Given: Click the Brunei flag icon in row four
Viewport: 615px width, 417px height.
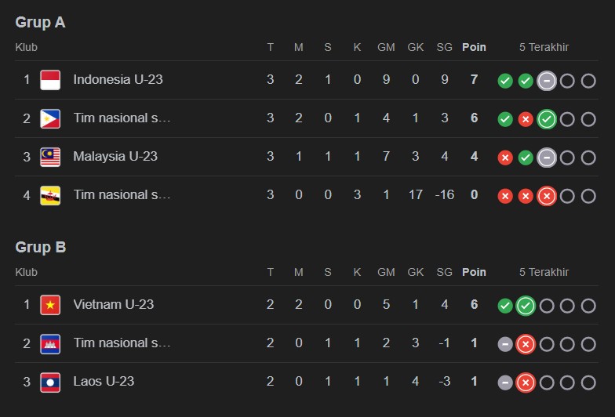Looking at the screenshot, I should 50,195.
